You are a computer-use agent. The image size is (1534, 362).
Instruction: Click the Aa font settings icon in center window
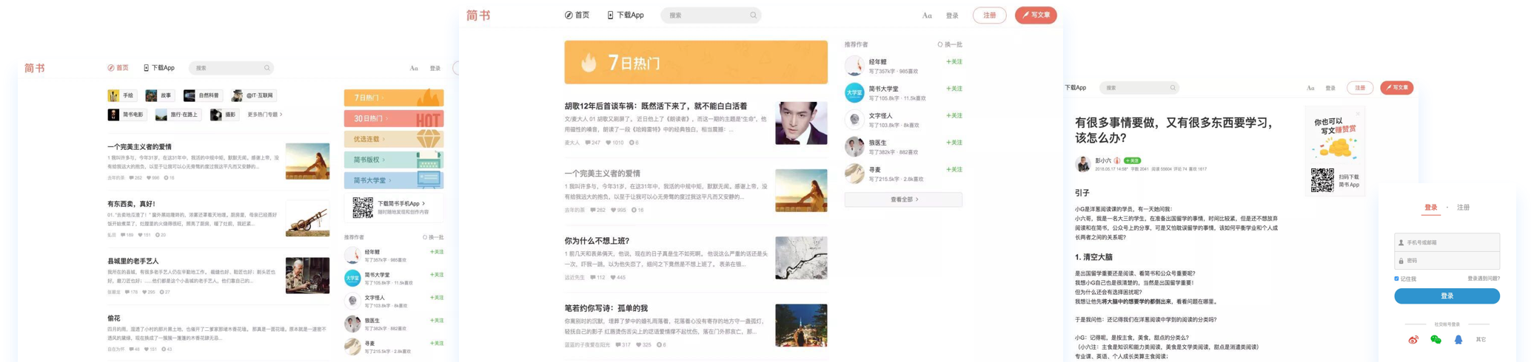(927, 16)
